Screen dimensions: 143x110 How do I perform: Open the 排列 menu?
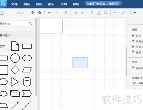[63, 4]
